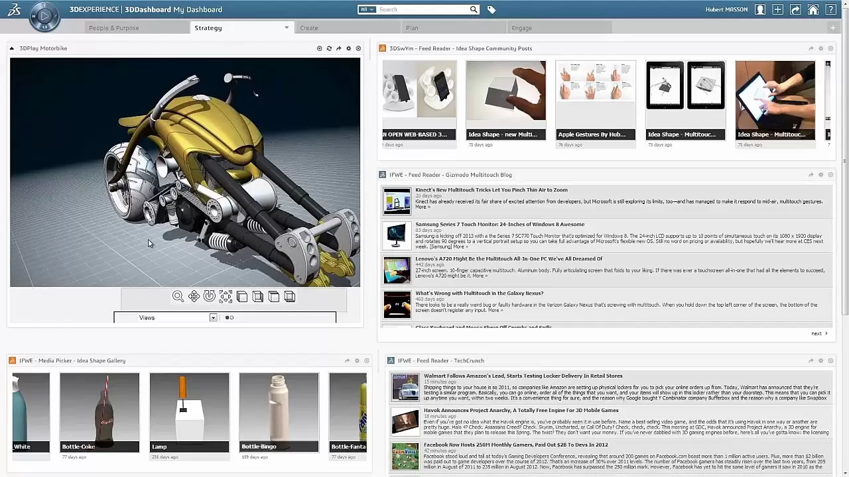Activate the pan tool in 3DPlay toolbar
The width and height of the screenshot is (849, 477).
point(194,297)
